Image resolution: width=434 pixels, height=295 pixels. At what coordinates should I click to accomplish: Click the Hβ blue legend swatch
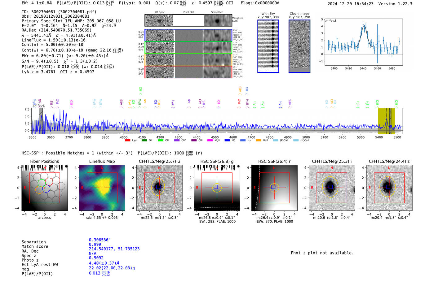[227, 141]
